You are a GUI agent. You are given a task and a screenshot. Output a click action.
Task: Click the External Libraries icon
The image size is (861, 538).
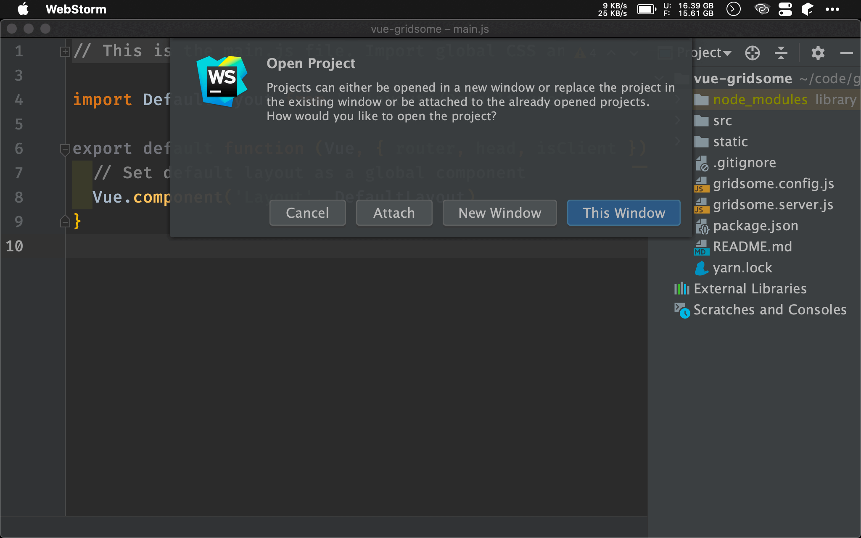tap(681, 289)
